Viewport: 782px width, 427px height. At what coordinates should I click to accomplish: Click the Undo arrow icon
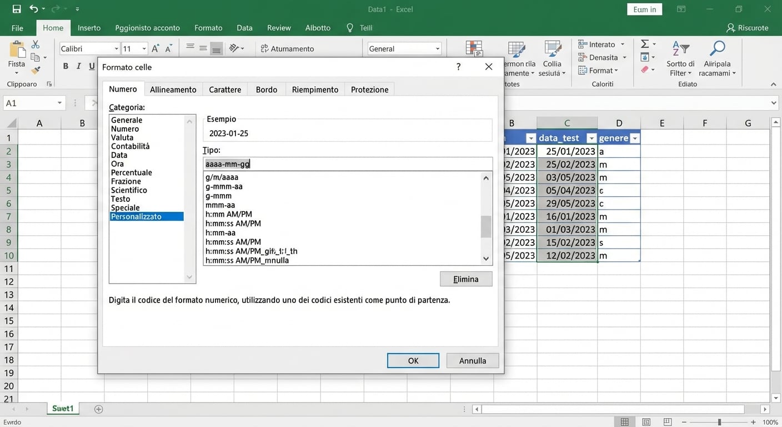coord(34,9)
